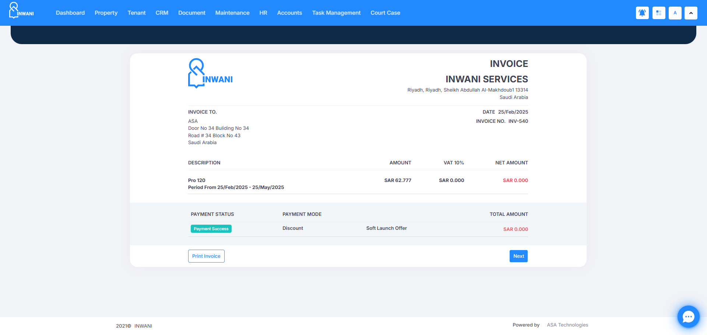Open the HR menu

tap(263, 13)
